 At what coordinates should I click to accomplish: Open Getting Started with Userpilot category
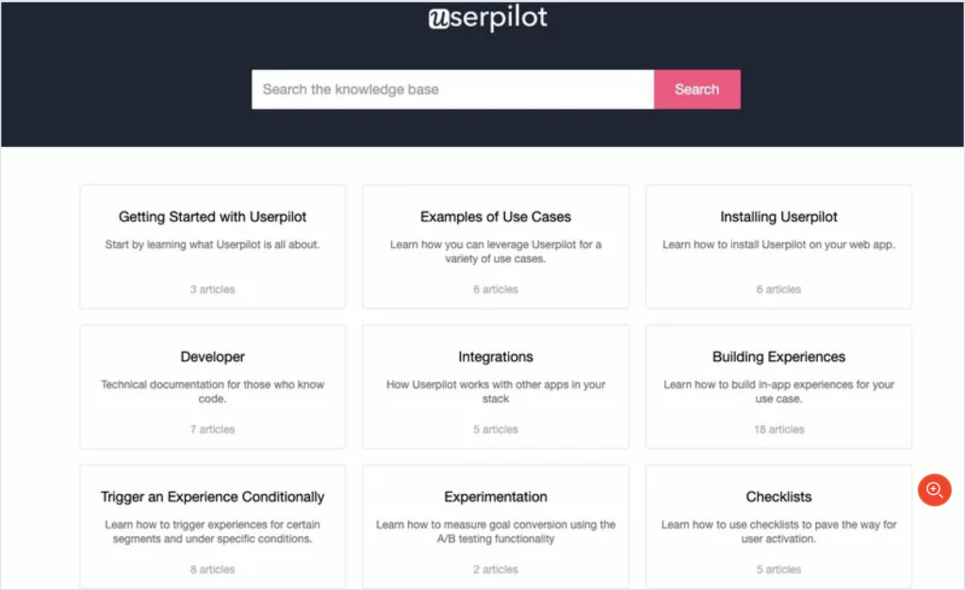pos(212,217)
